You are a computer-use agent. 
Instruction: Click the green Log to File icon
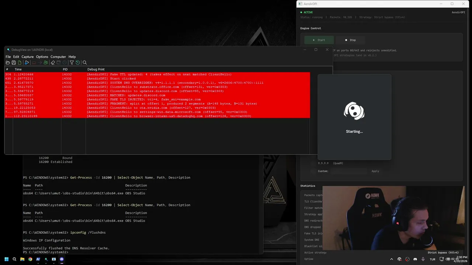pos(20,63)
